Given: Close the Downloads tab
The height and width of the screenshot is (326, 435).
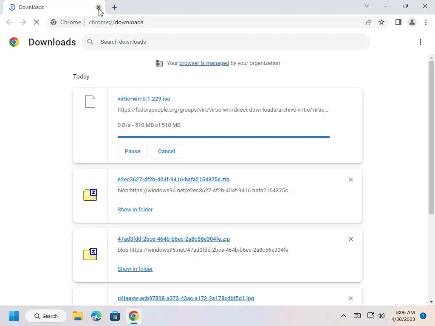Looking at the screenshot, I should coord(98,7).
